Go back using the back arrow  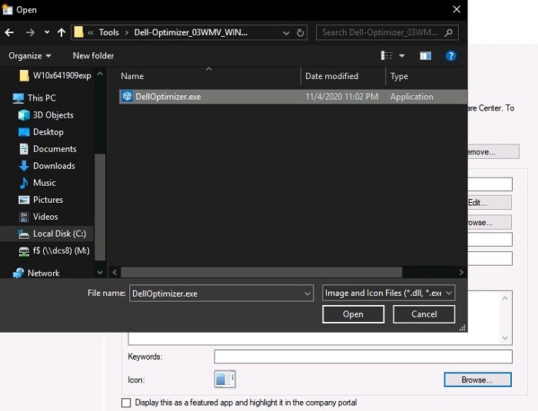pyautogui.click(x=9, y=32)
